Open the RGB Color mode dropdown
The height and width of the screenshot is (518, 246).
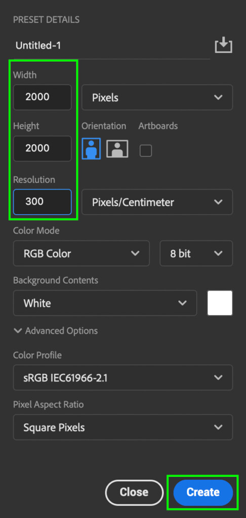(x=81, y=253)
